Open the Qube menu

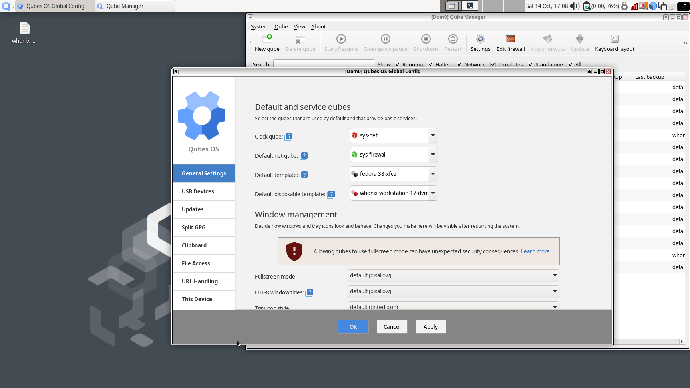[x=281, y=27]
